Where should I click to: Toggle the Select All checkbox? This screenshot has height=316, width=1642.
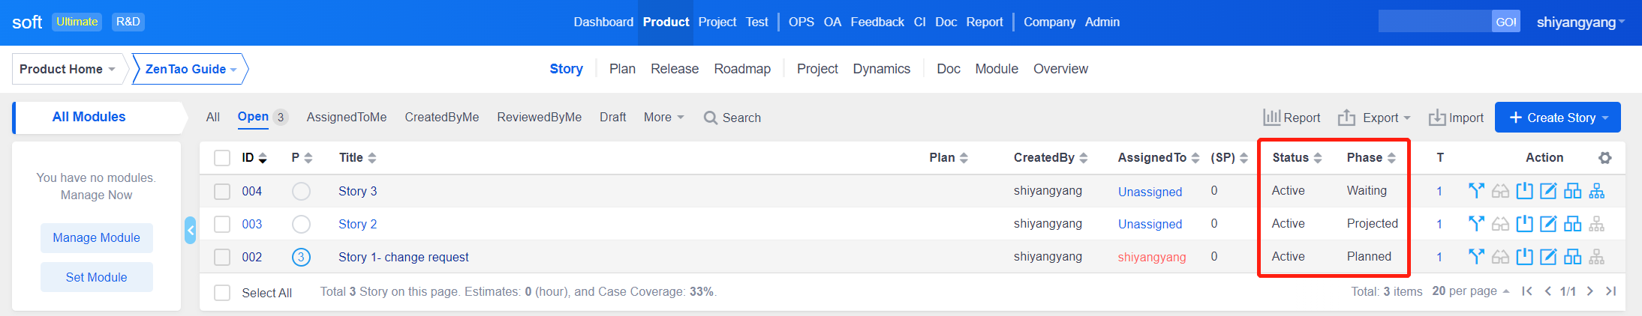click(x=222, y=293)
